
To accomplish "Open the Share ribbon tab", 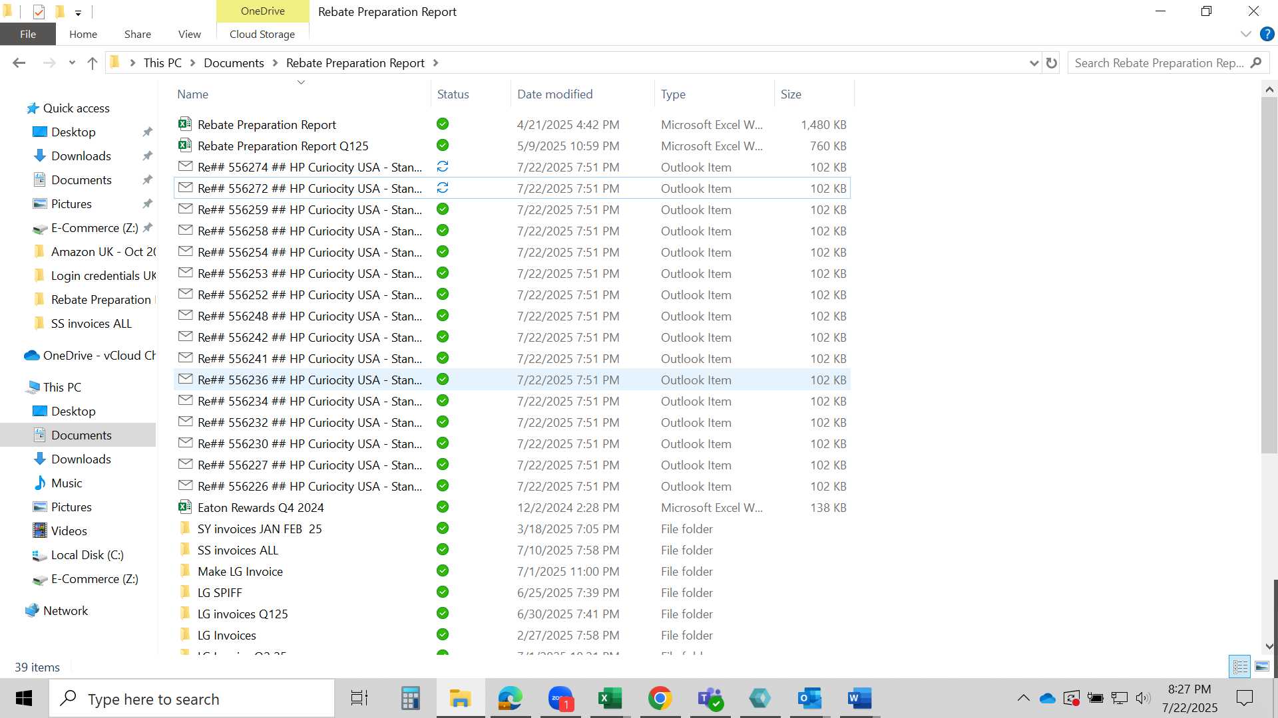I will pyautogui.click(x=137, y=34).
